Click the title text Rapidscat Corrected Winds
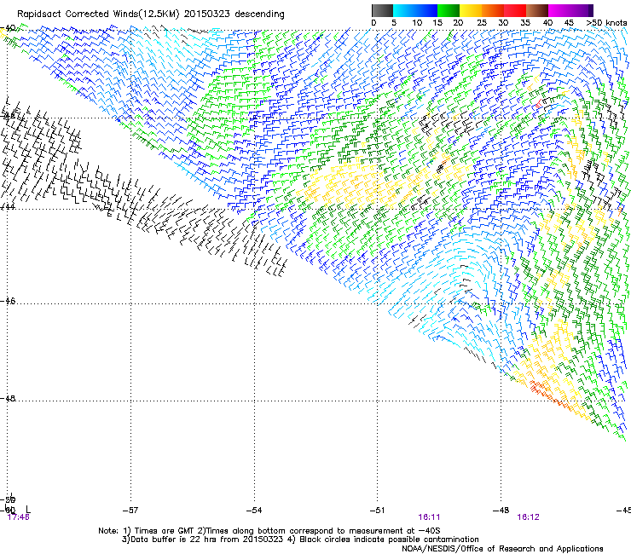 tap(78, 14)
